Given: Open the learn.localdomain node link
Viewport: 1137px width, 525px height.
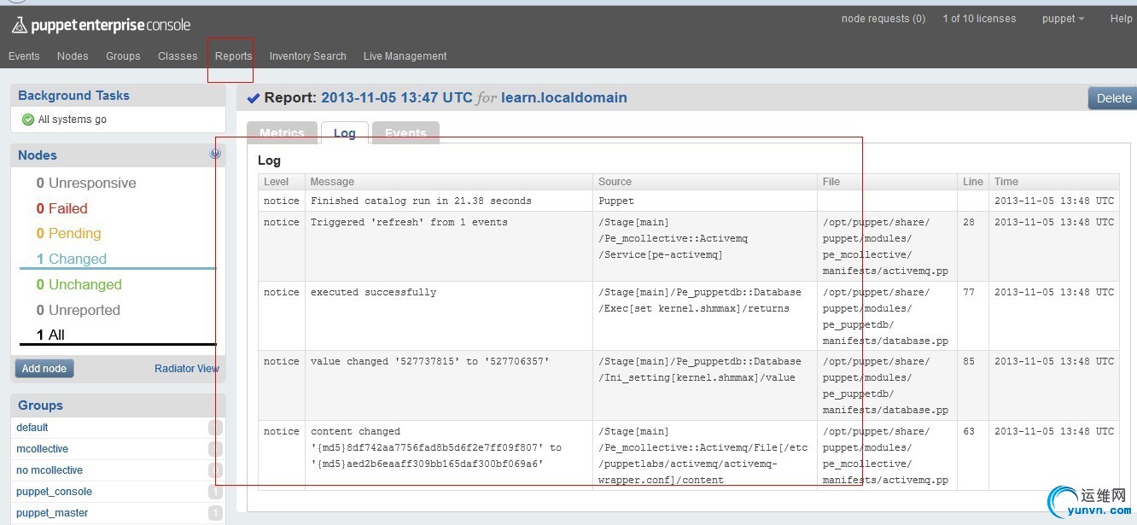Looking at the screenshot, I should (564, 98).
